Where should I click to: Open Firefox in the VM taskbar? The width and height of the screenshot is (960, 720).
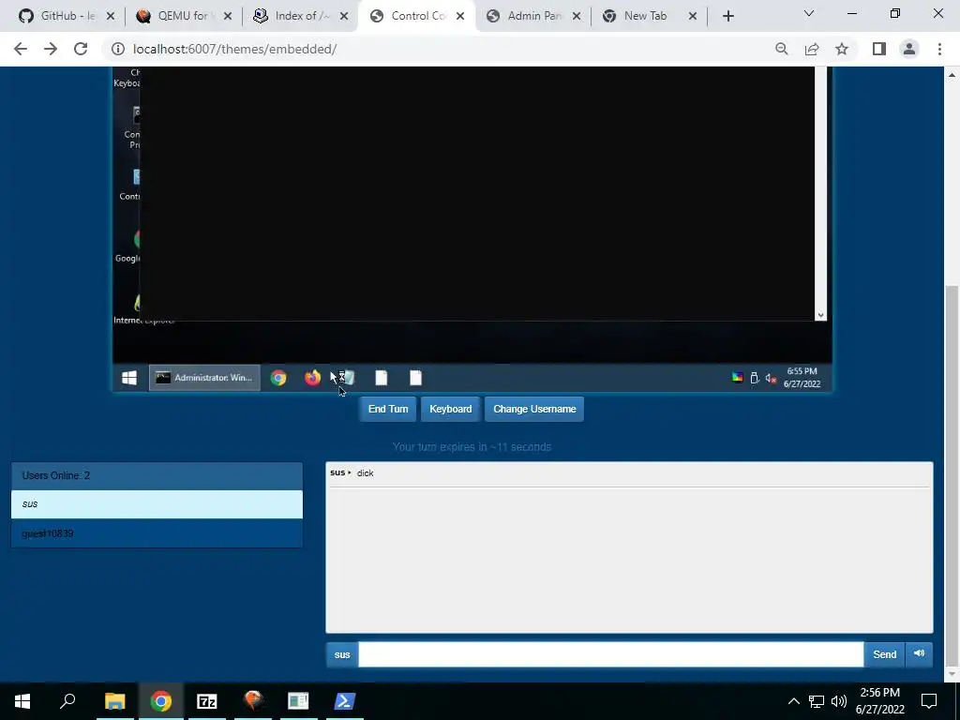(313, 378)
